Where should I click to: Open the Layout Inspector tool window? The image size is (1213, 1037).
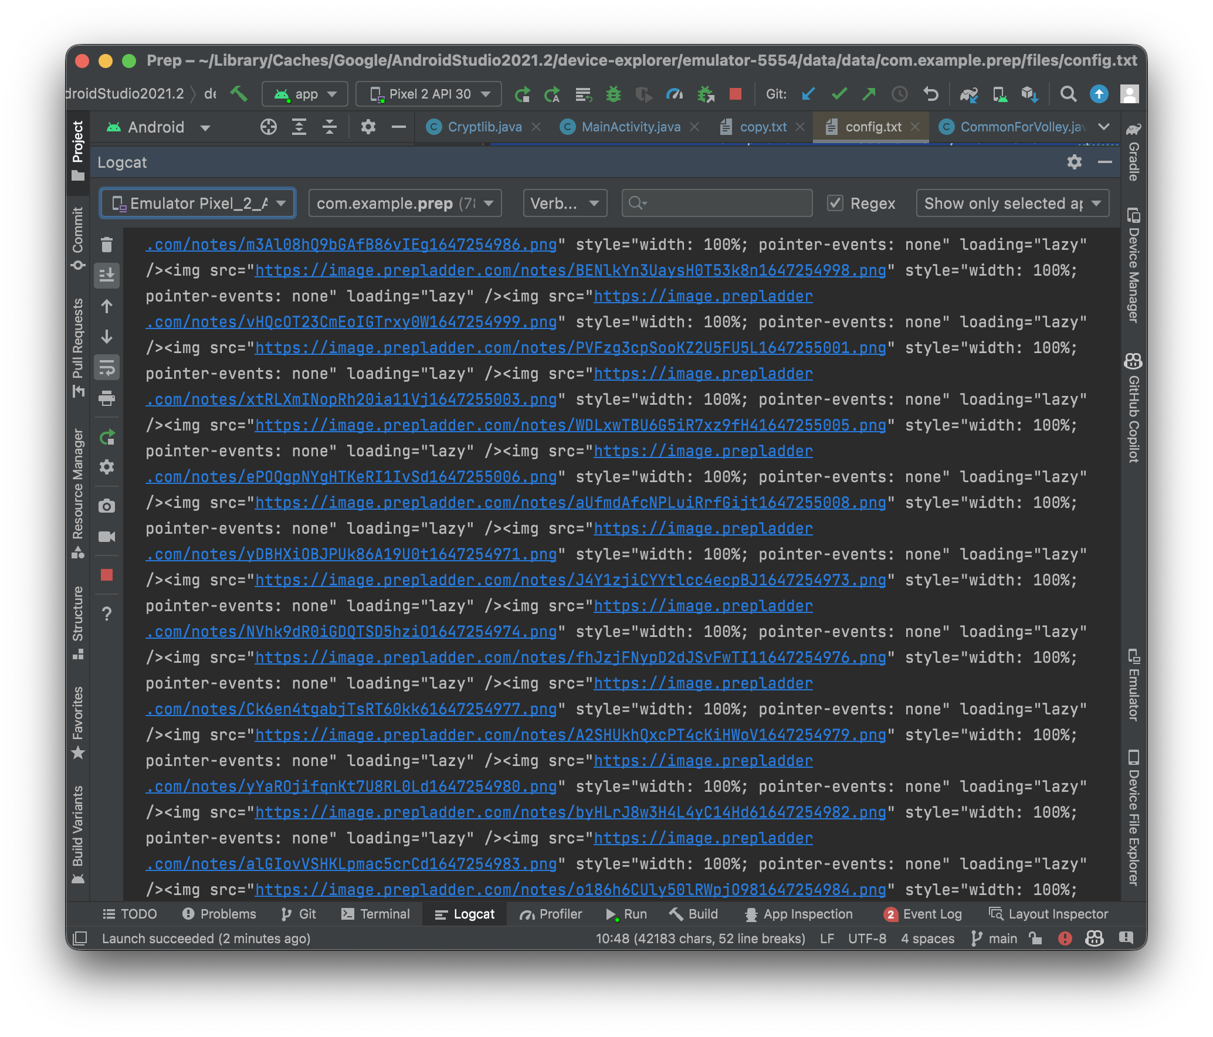[x=1049, y=914]
